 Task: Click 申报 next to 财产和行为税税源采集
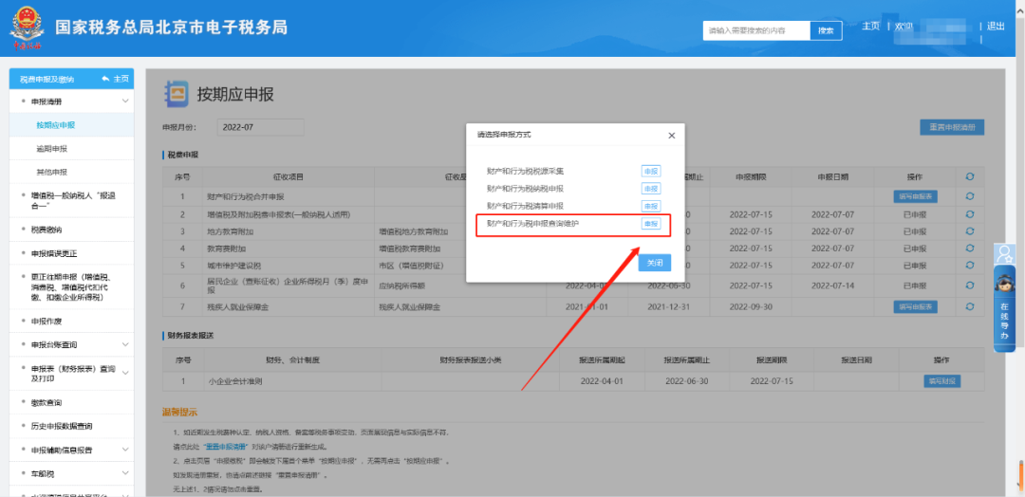pyautogui.click(x=650, y=171)
